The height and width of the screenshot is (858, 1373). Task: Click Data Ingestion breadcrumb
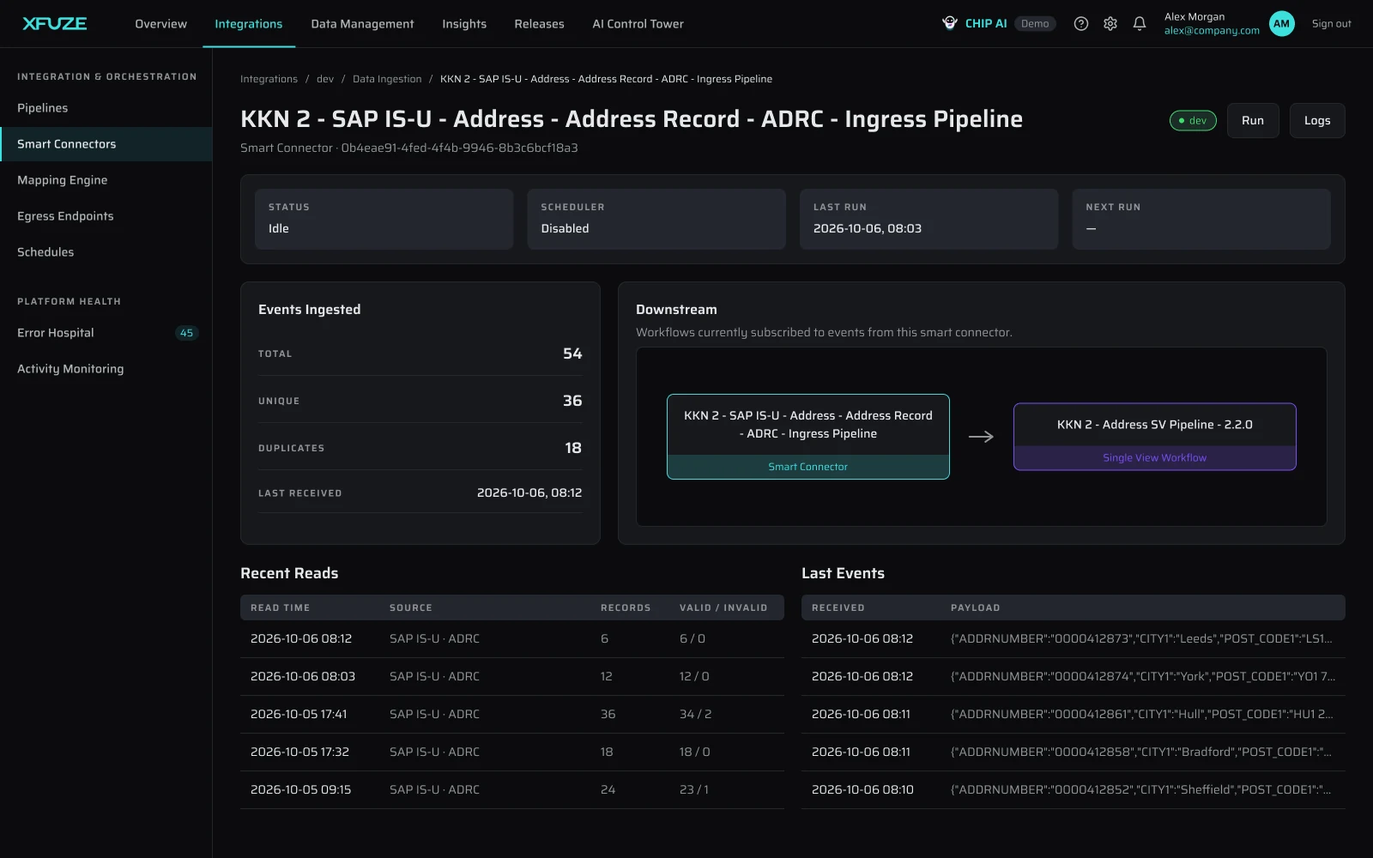387,79
